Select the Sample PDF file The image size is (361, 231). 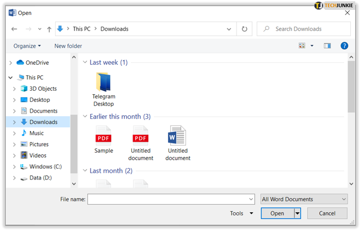click(103, 139)
